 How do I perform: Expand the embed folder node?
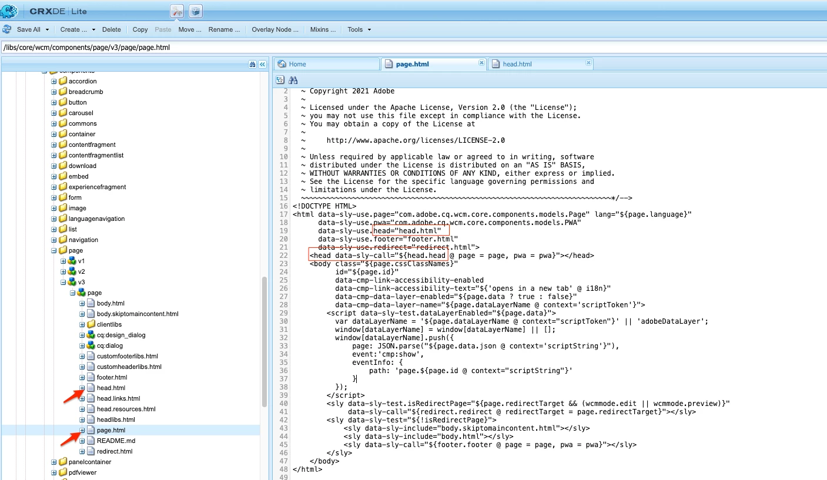point(54,176)
